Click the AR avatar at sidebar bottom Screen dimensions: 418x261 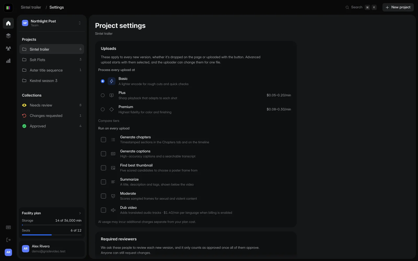point(8,252)
